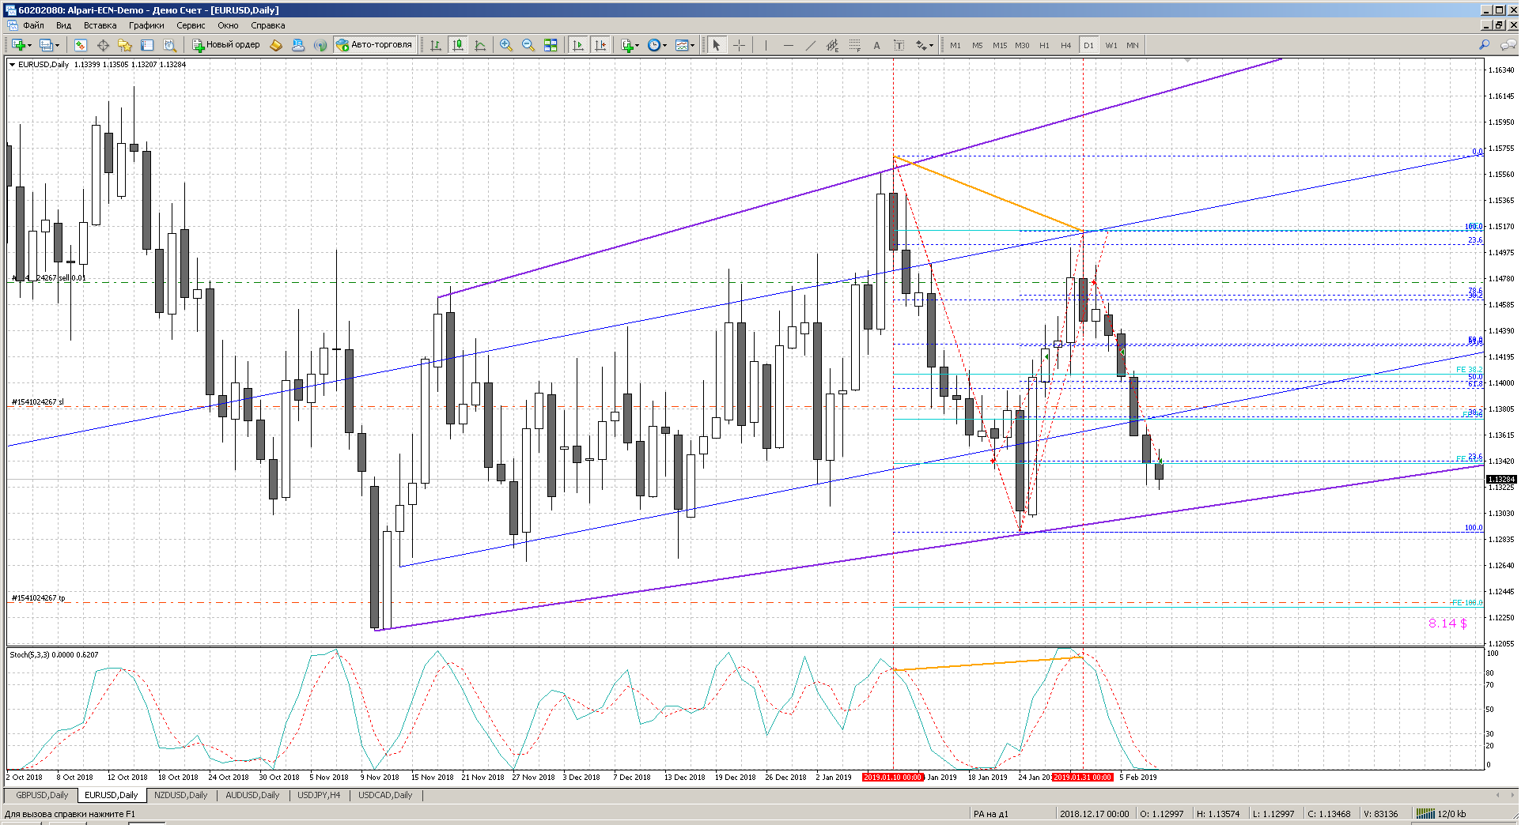Image resolution: width=1525 pixels, height=825 pixels.
Task: Expand the Profiles dropdown arrow
Action: (x=58, y=45)
